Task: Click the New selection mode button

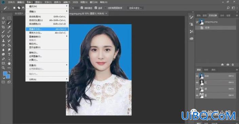Action: pyautogui.click(x=14, y=8)
